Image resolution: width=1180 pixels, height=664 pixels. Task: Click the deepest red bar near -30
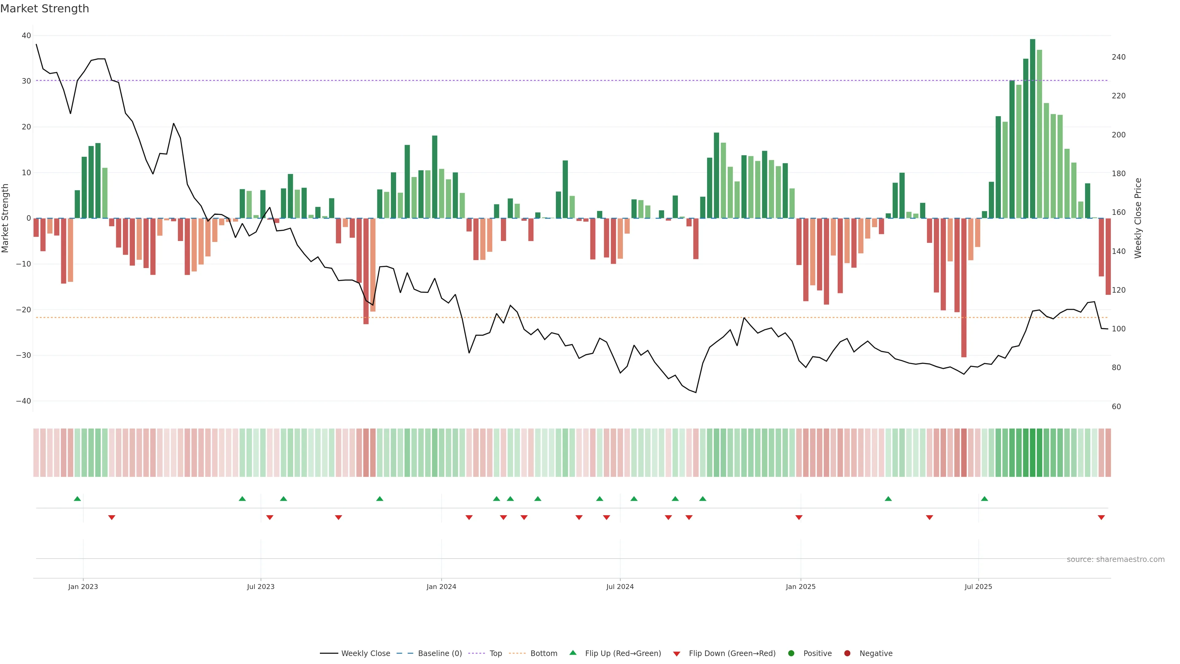pyautogui.click(x=964, y=287)
